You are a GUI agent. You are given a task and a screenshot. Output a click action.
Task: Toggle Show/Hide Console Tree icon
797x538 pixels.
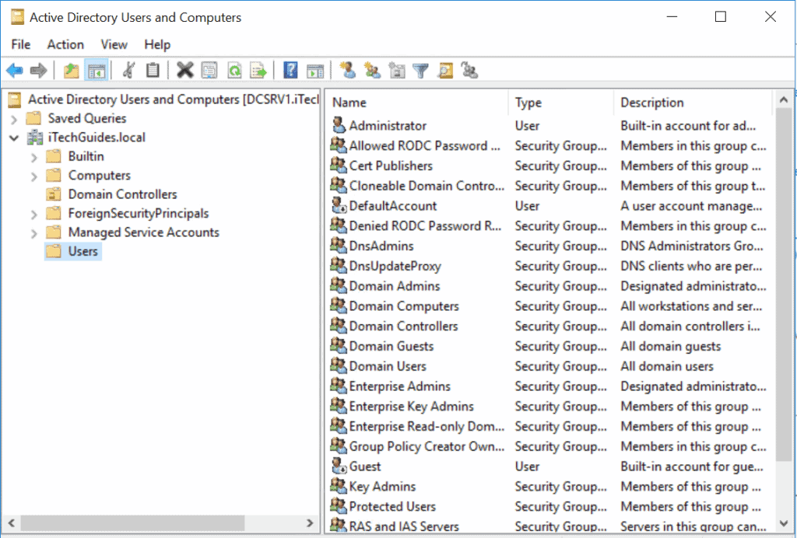point(96,71)
